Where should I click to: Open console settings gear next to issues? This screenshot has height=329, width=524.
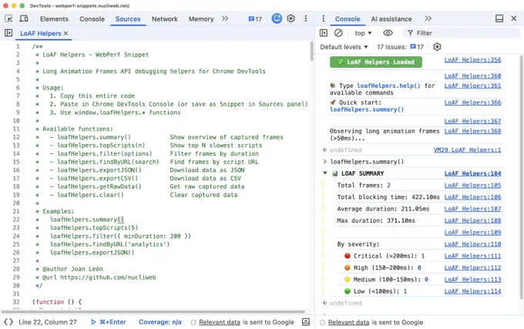pos(437,47)
